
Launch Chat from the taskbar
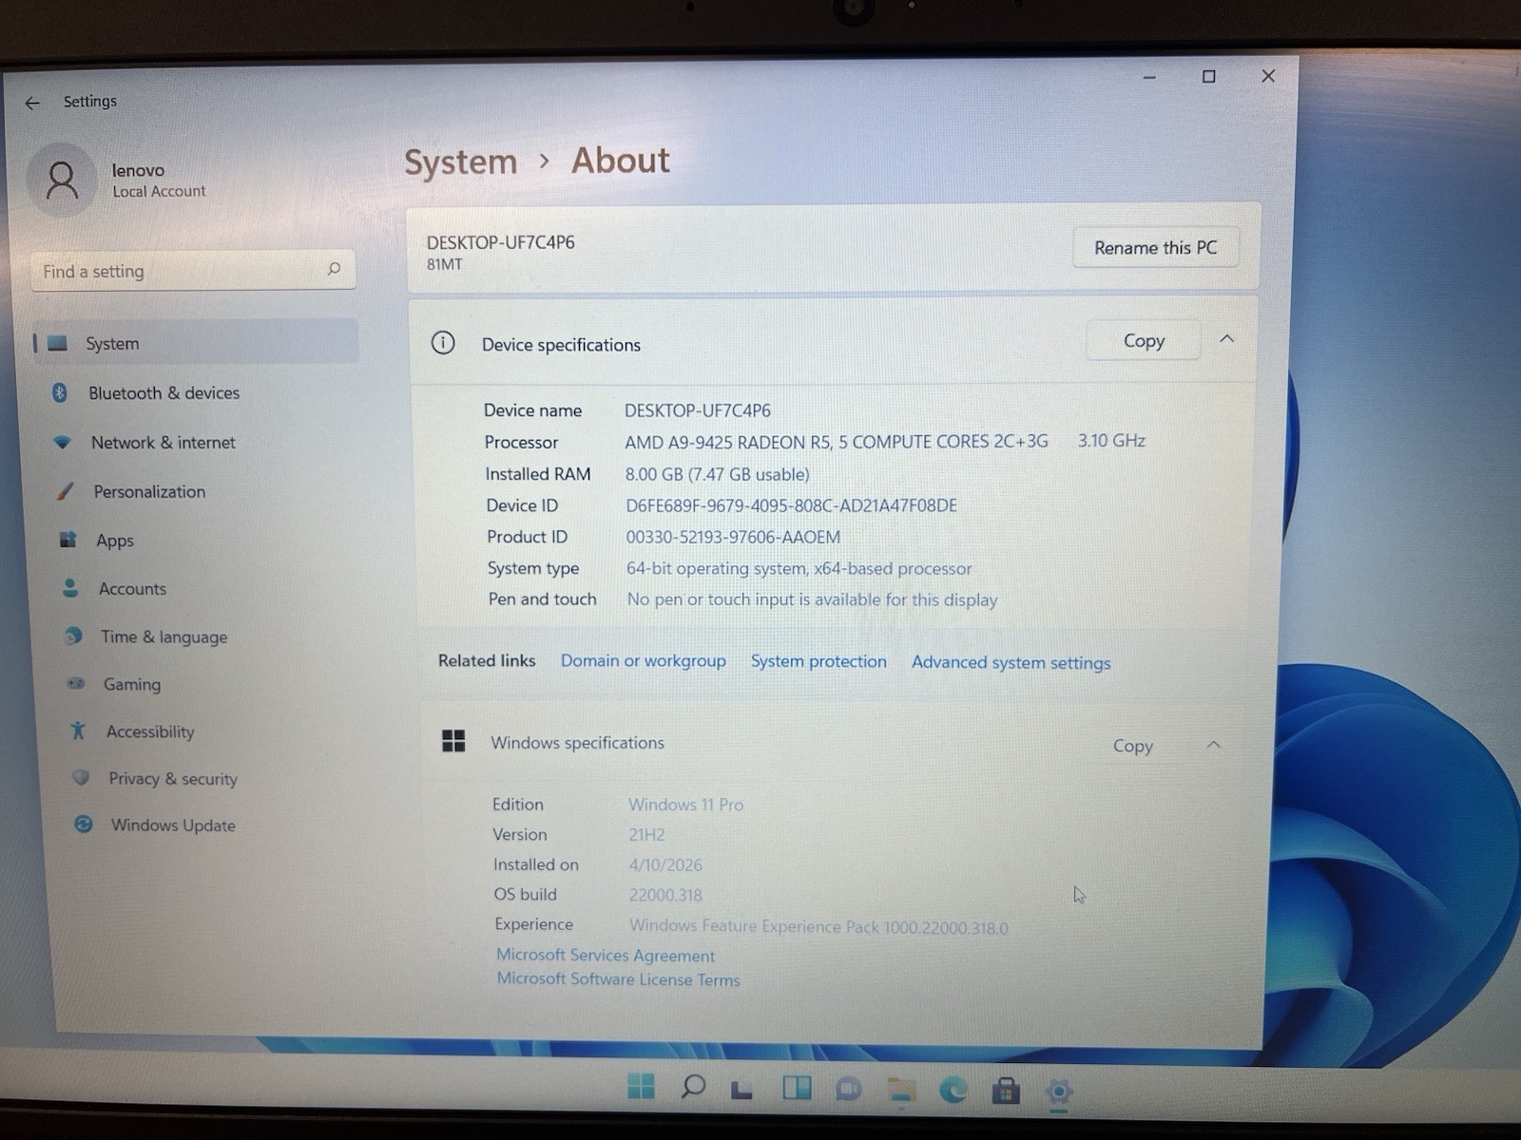[x=848, y=1089]
